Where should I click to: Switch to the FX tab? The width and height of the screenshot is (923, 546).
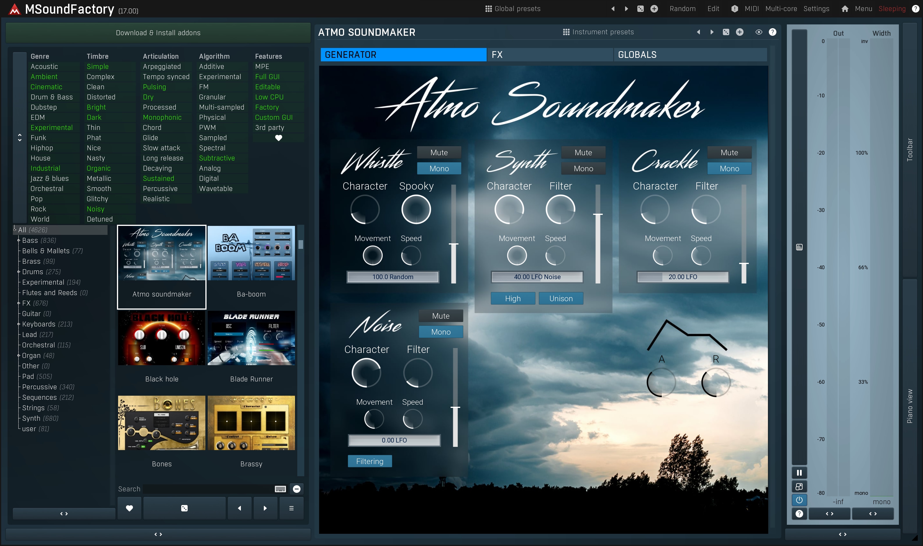coord(549,55)
